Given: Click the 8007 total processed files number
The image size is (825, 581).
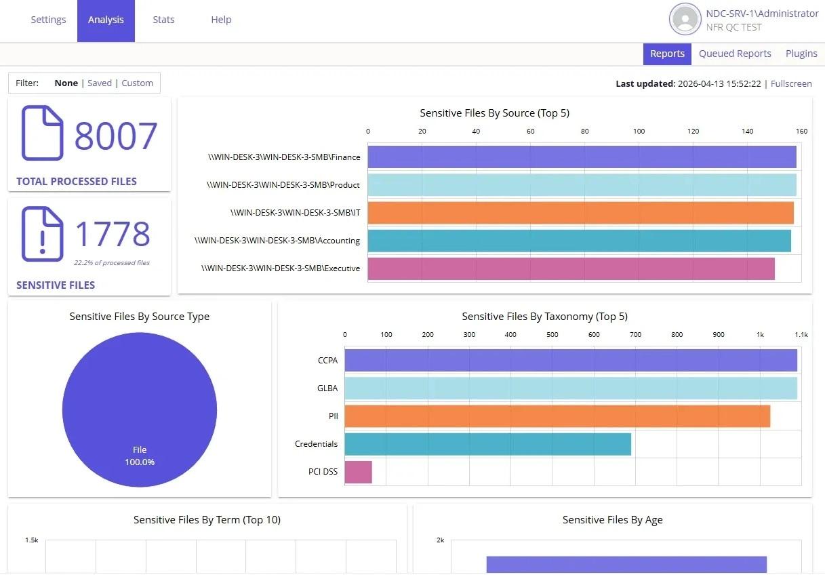Looking at the screenshot, I should (116, 136).
